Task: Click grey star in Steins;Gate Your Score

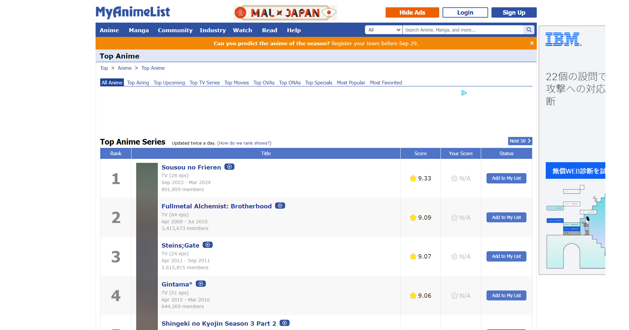Action: tap(455, 257)
